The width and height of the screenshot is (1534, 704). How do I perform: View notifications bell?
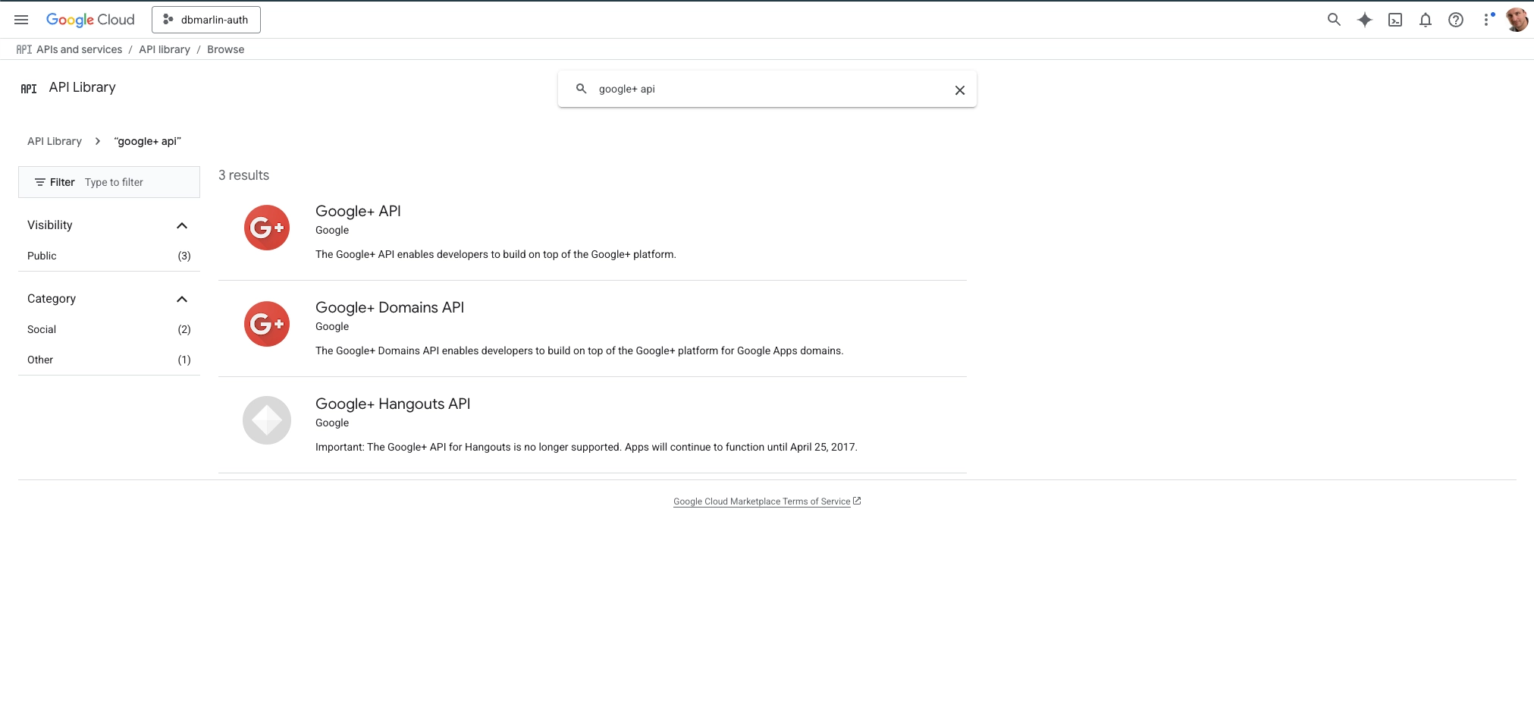point(1426,19)
